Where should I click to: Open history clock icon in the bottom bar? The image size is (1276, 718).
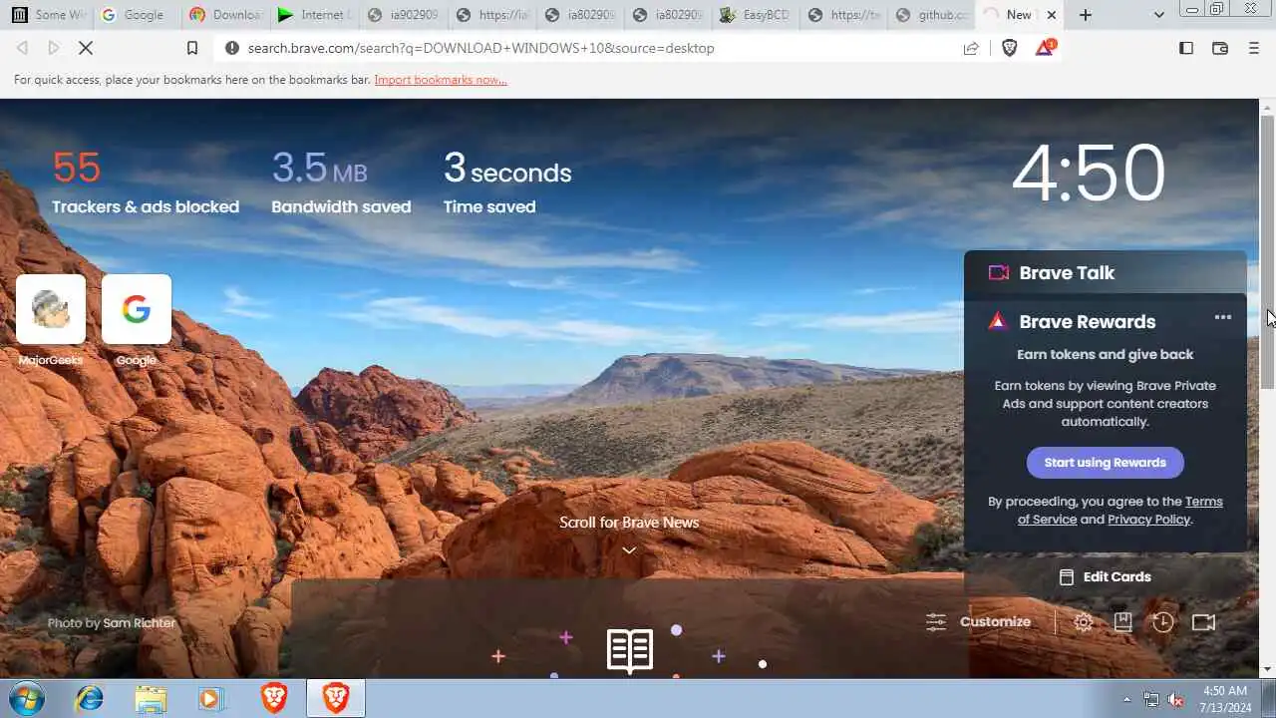1162,622
